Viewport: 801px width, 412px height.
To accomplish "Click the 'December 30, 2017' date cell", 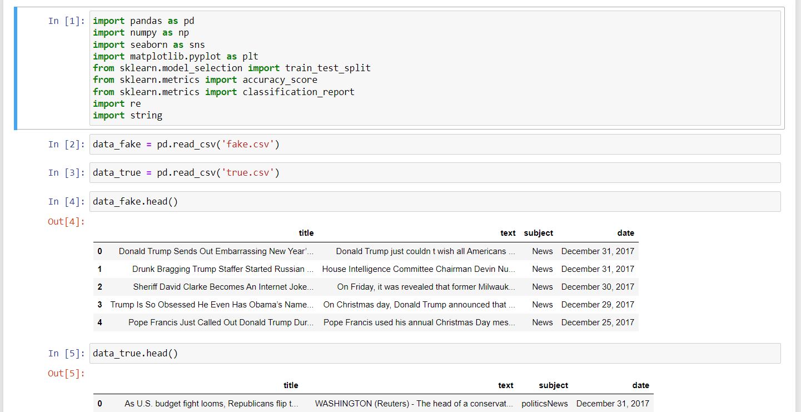I will pos(598,287).
